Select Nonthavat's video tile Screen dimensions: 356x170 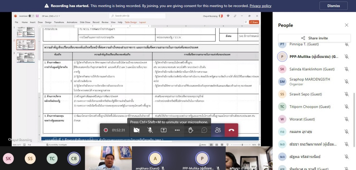(x=108, y=158)
